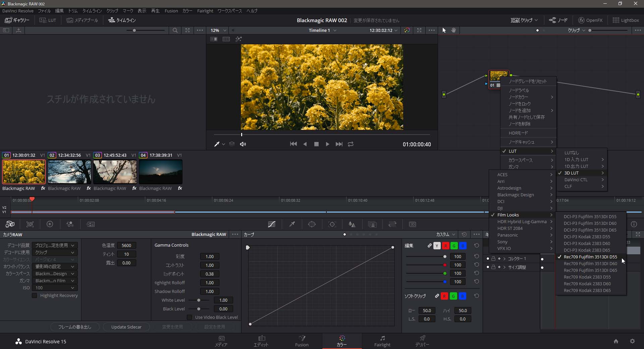
Task: Open project settings gear icon
Action: pos(632,341)
